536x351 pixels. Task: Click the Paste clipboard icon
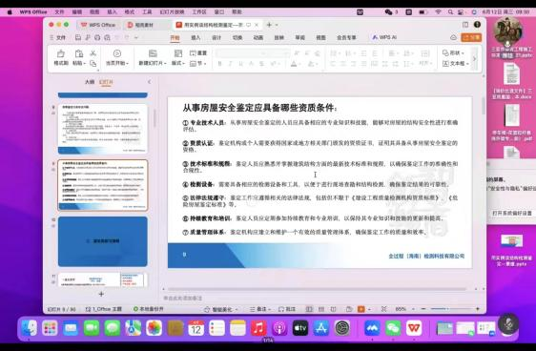point(78,53)
